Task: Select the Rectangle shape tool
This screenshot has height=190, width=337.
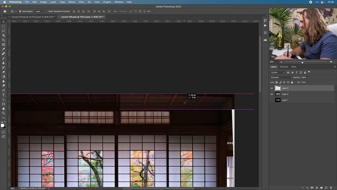Action: [4, 104]
